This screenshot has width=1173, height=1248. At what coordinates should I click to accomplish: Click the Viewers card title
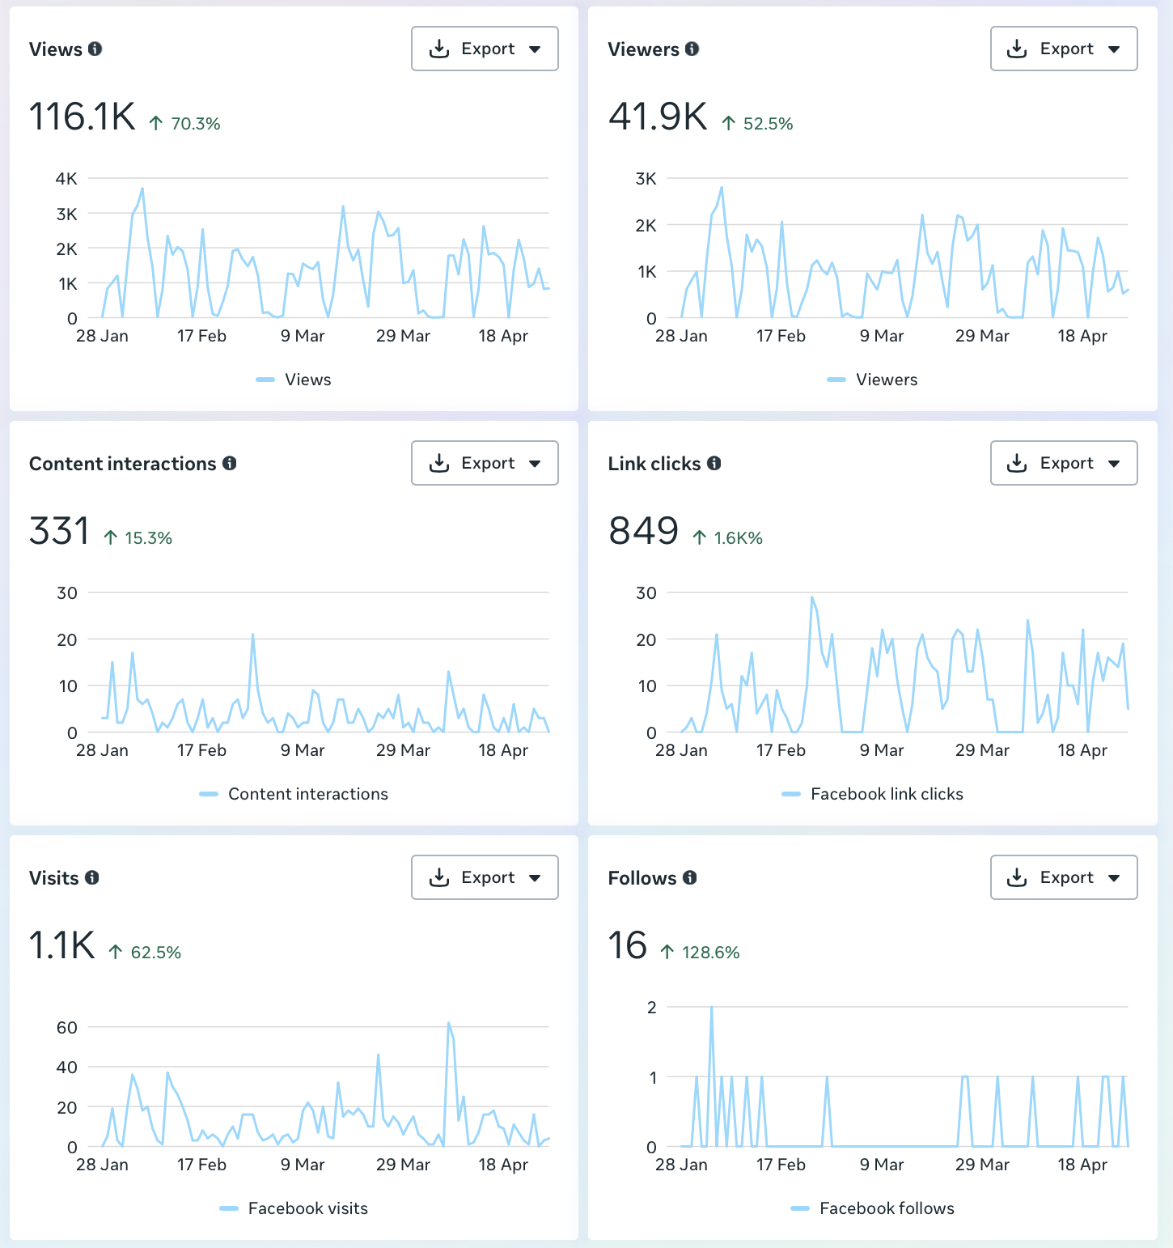pyautogui.click(x=644, y=49)
